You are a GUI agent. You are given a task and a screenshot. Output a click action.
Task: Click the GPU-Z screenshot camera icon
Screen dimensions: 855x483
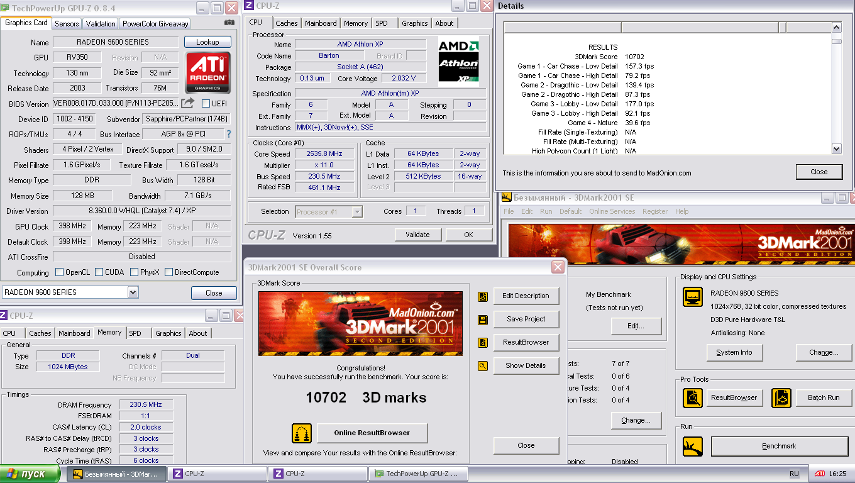tap(229, 23)
